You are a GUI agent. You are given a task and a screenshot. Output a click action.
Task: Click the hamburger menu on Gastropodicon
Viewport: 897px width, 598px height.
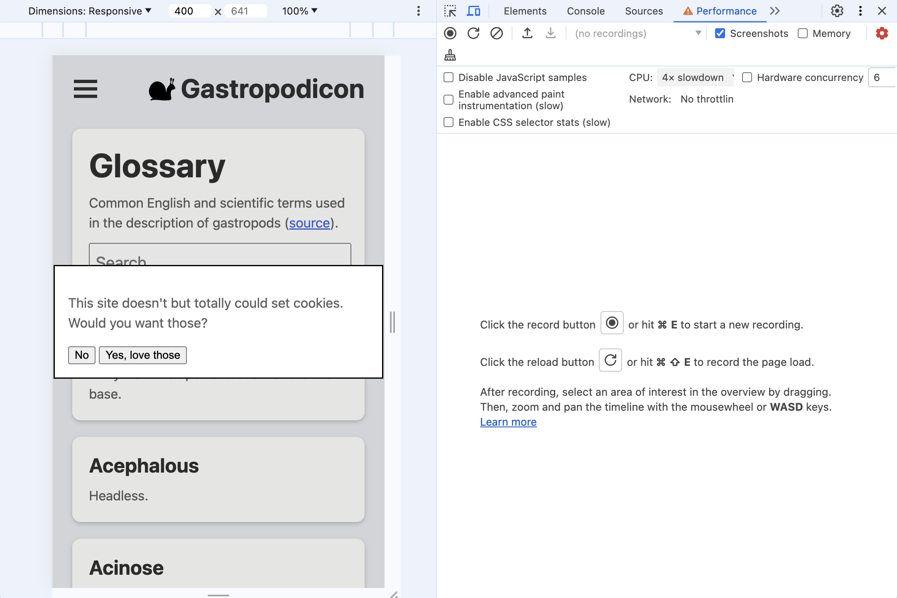tap(85, 88)
